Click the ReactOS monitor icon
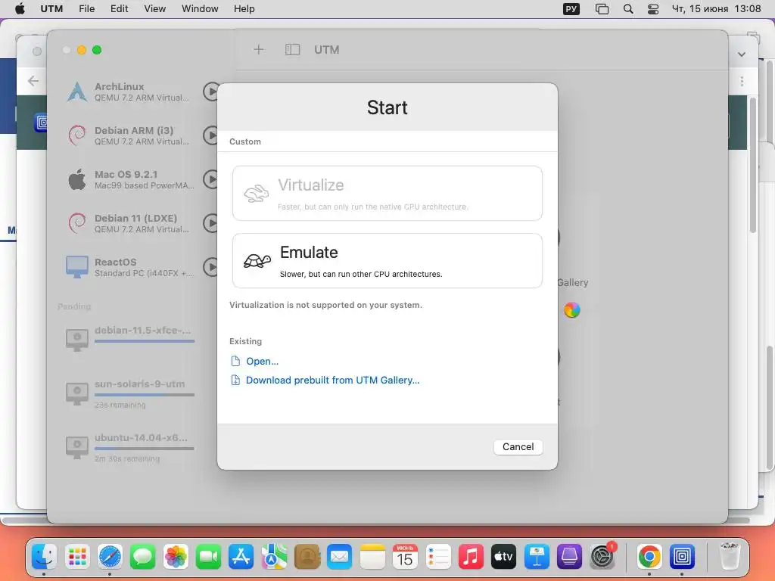 [77, 267]
